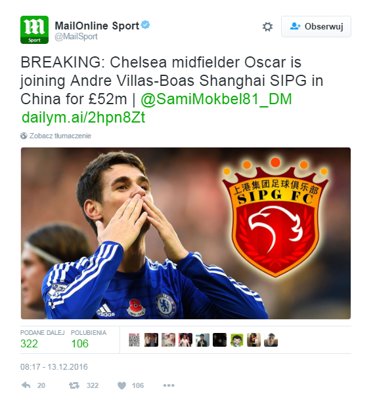The height and width of the screenshot is (409, 373).
Task: Like the tweet with heart icon
Action: (x=121, y=385)
